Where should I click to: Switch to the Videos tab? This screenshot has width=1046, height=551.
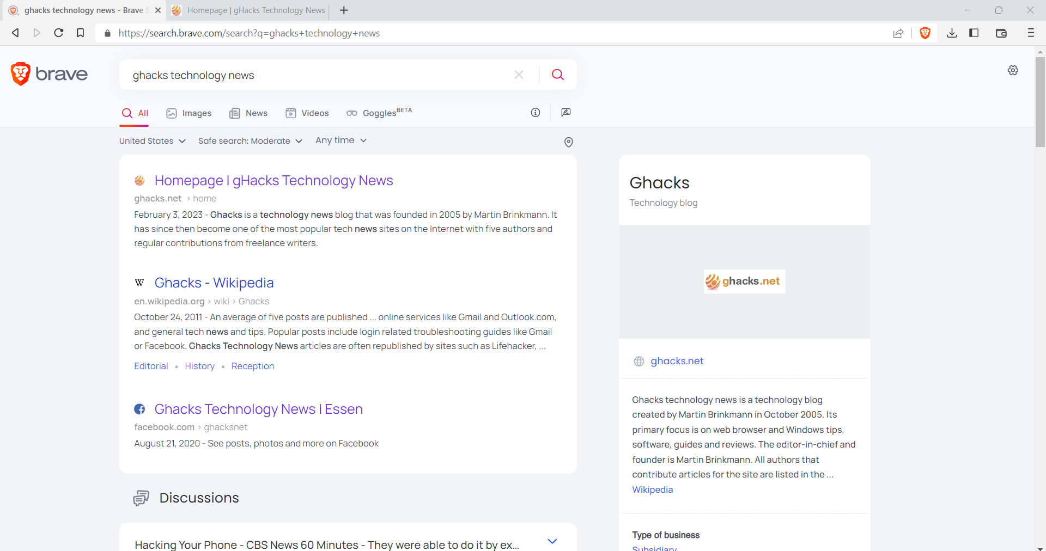307,113
